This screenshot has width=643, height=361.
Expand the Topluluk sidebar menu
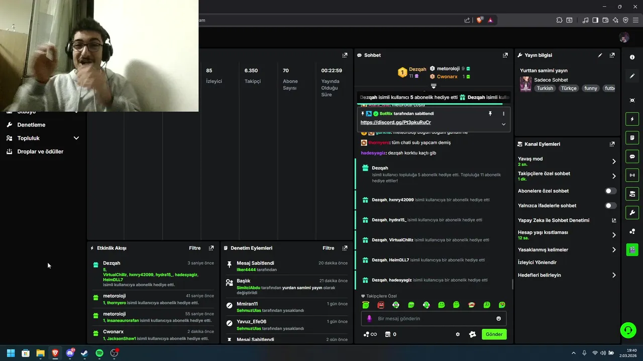76,138
